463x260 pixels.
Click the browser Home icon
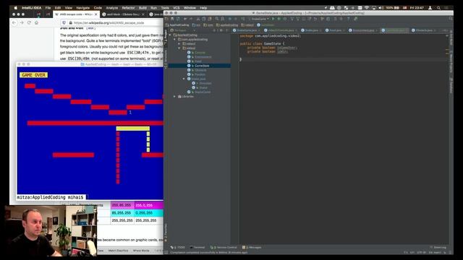[36, 22]
